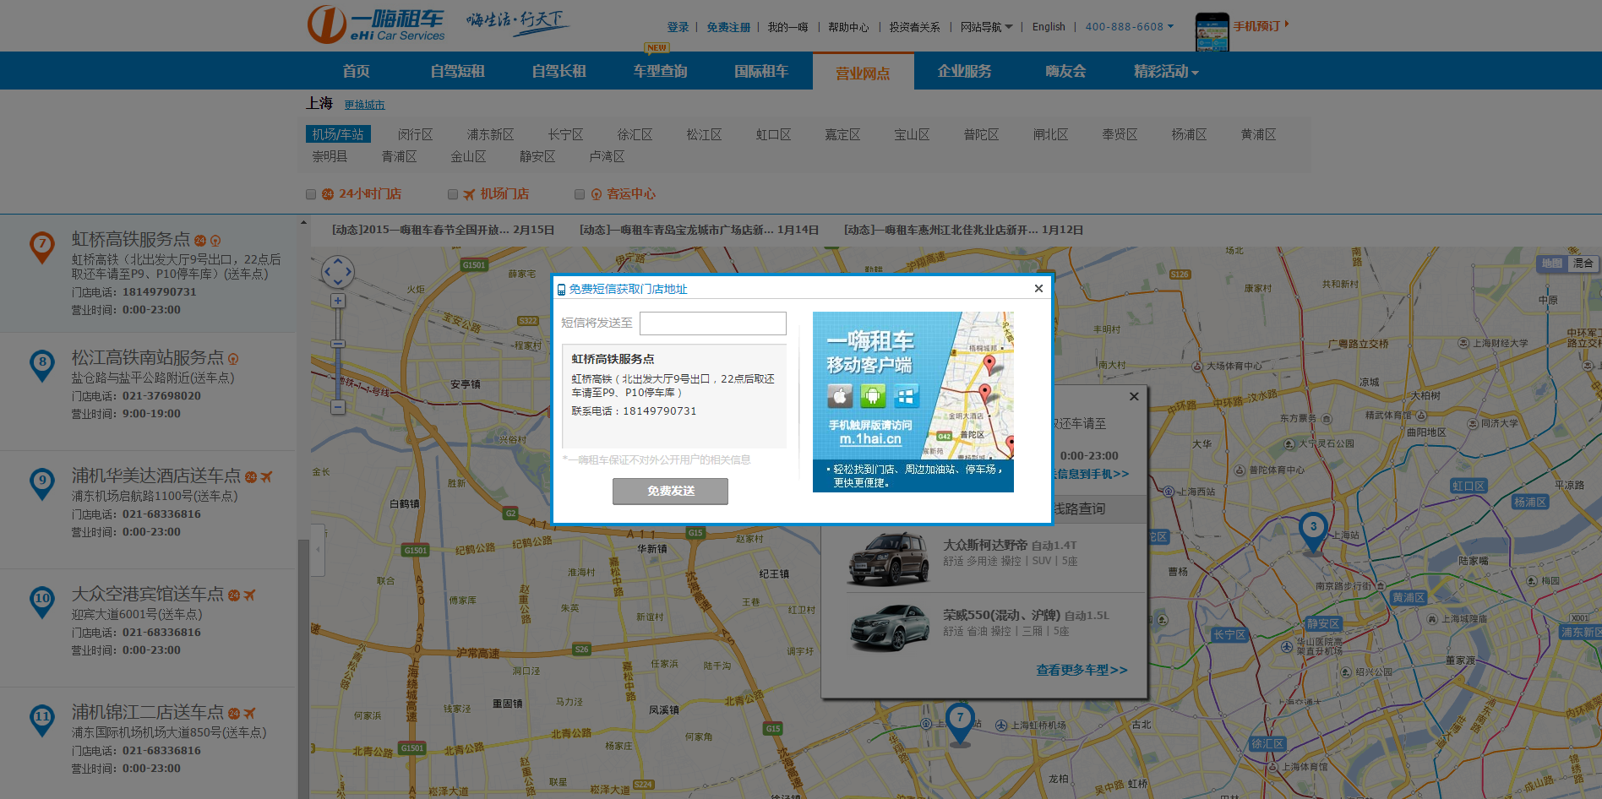
Task: Select the 浦东新区 district filter
Action: [x=490, y=134]
